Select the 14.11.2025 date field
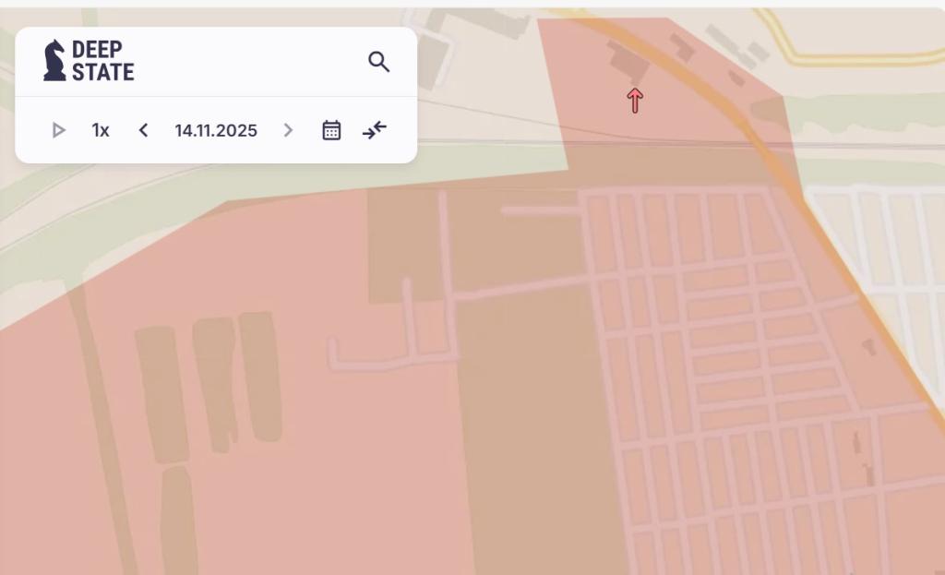The width and height of the screenshot is (945, 575). pyautogui.click(x=216, y=130)
